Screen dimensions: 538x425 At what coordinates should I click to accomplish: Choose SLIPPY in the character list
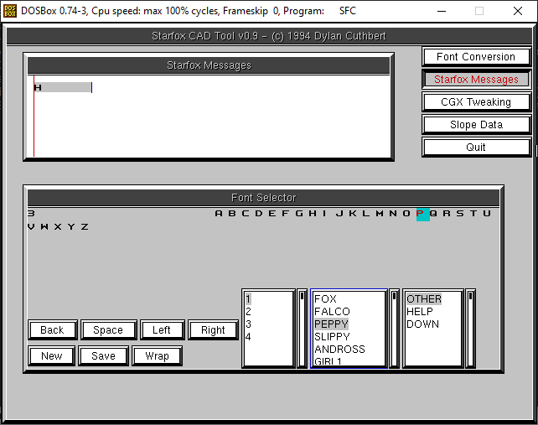(332, 337)
